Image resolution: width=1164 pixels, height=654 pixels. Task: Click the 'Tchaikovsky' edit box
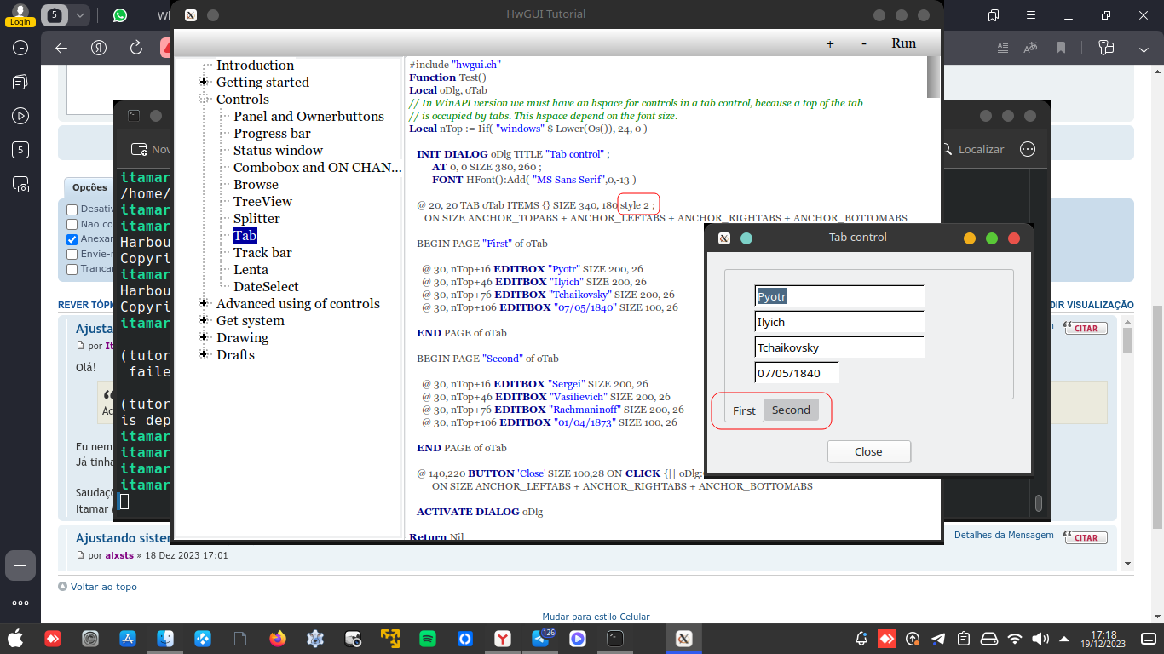coord(839,347)
